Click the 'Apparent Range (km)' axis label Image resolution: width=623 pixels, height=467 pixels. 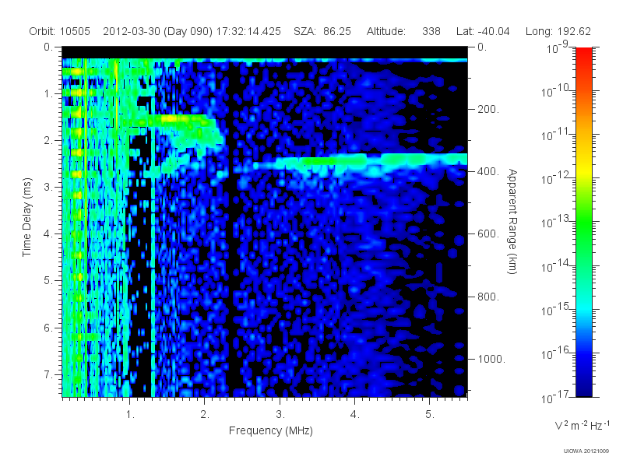pyautogui.click(x=512, y=221)
